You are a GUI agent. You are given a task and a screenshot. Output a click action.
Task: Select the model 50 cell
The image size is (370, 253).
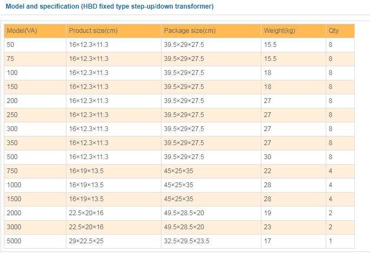(35, 45)
